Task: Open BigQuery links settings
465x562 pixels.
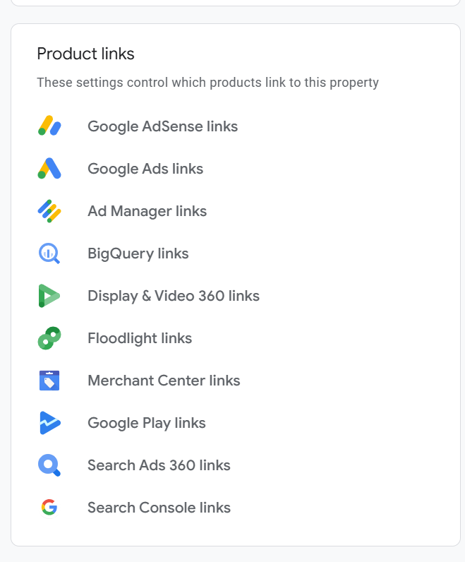Action: point(138,253)
